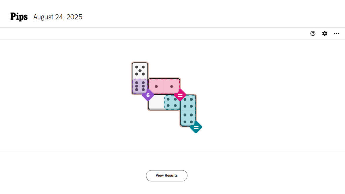The height and width of the screenshot is (194, 345).
Task: Open the three-dot more options menu
Action: [336, 33]
